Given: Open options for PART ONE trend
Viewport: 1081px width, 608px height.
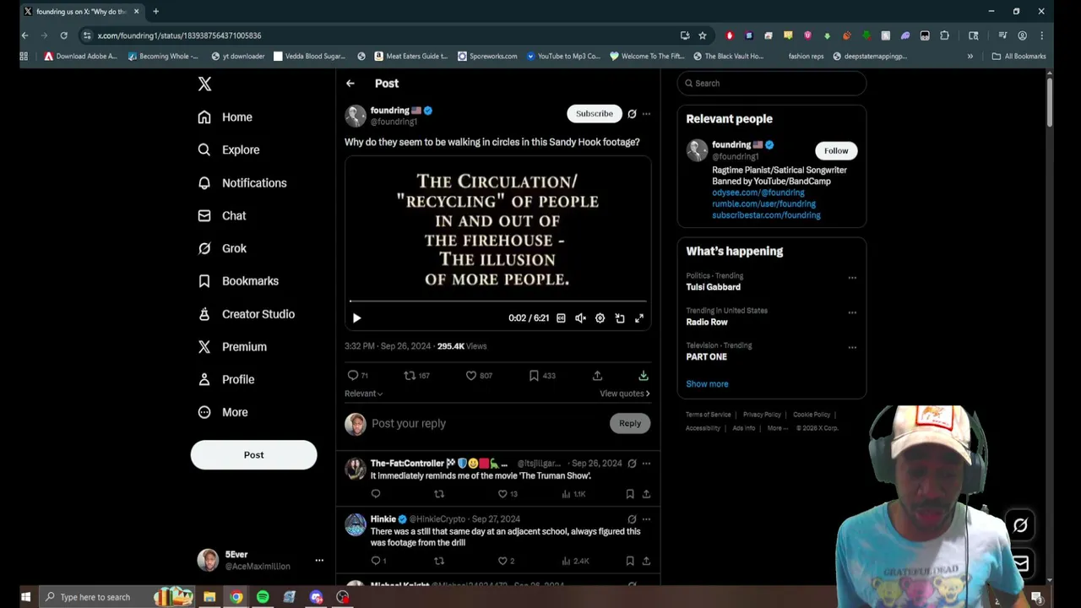Looking at the screenshot, I should click(852, 347).
